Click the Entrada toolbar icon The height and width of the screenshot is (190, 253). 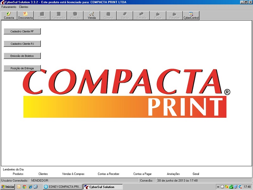coord(141,16)
